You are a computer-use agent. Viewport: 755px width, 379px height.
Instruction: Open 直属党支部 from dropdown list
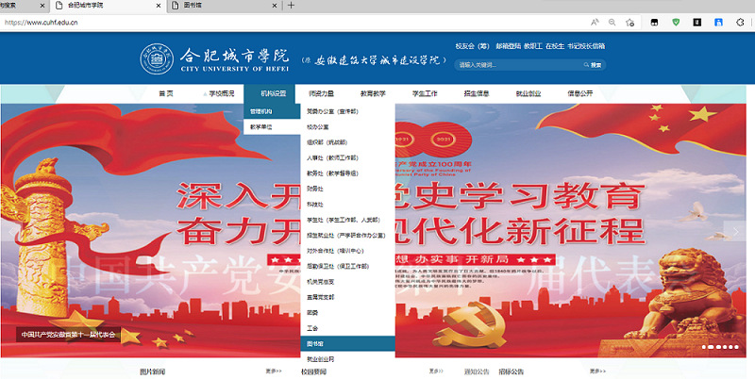pos(347,297)
